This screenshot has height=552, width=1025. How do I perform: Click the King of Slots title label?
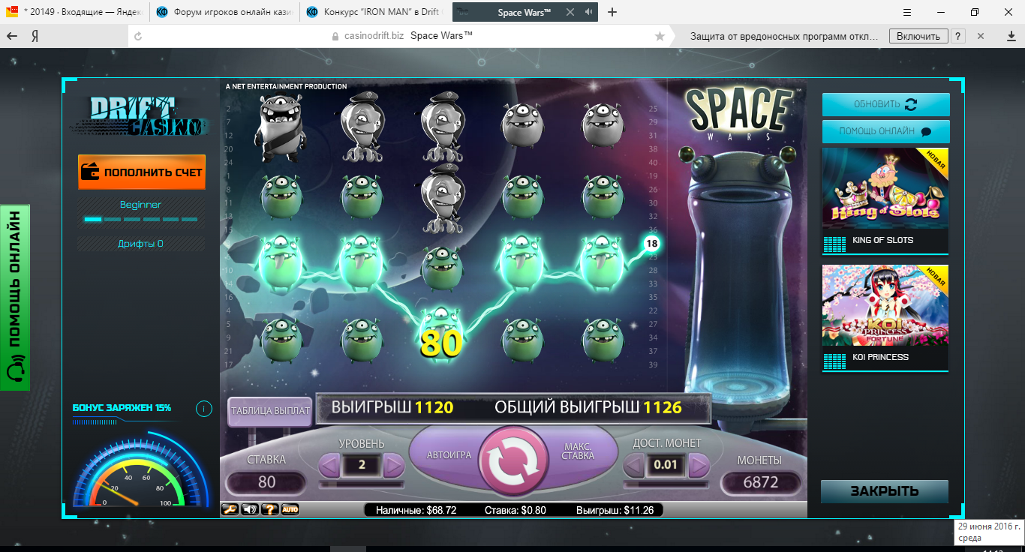point(882,240)
